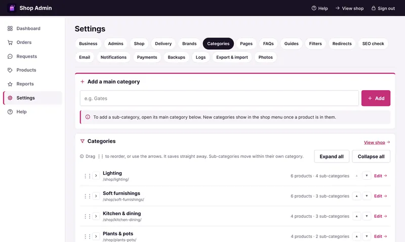Switch to the Guides tab
405x242 pixels.
tap(292, 44)
